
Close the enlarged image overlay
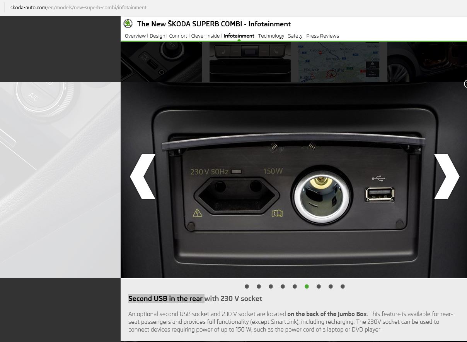coord(465,84)
